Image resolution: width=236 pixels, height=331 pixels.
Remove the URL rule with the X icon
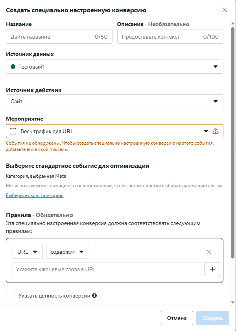(209, 252)
